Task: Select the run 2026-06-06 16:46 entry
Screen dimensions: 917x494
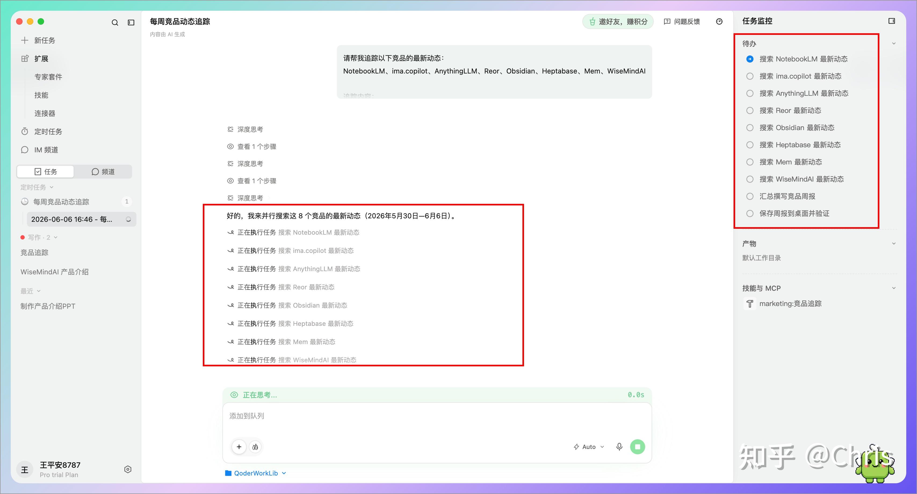Action: click(x=81, y=219)
